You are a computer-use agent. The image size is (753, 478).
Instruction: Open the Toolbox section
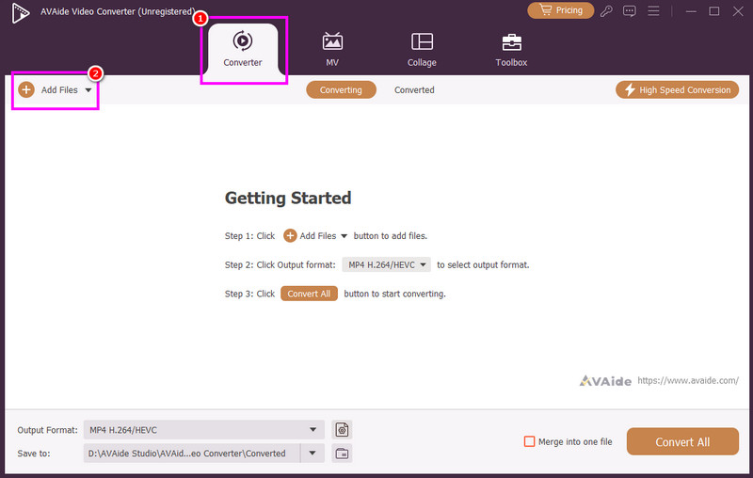[x=511, y=50]
